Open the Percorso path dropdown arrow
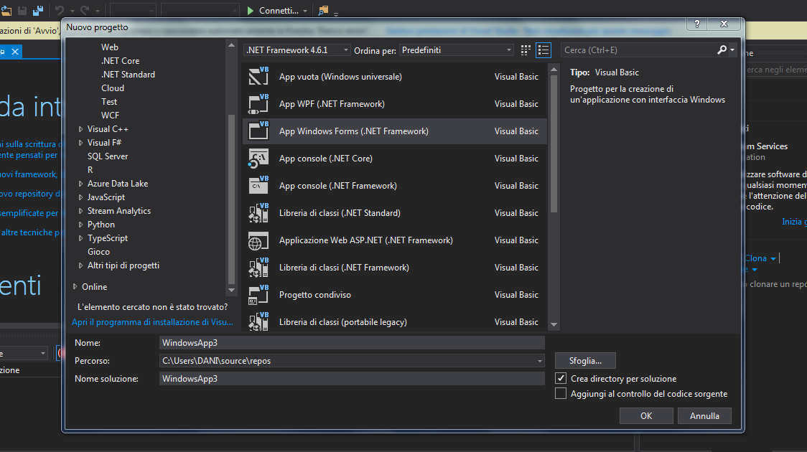This screenshot has height=452, width=807. click(x=539, y=361)
